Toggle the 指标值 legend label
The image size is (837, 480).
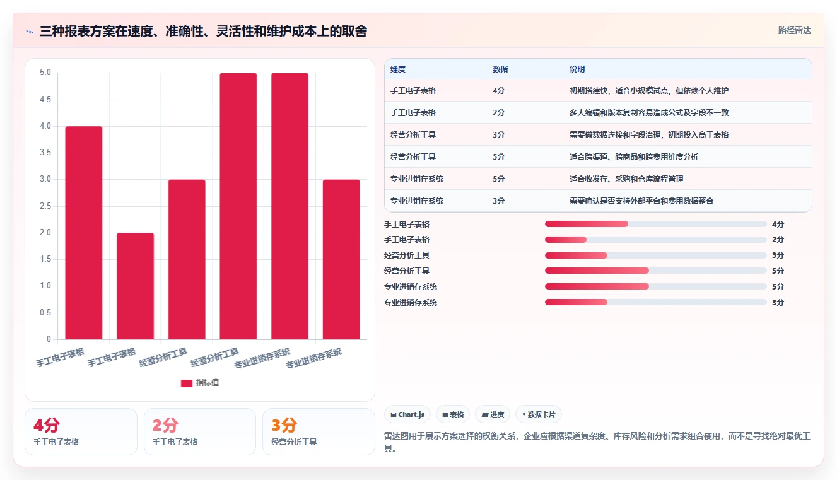[208, 383]
